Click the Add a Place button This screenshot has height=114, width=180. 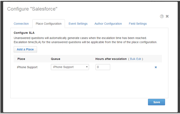coord(25,50)
